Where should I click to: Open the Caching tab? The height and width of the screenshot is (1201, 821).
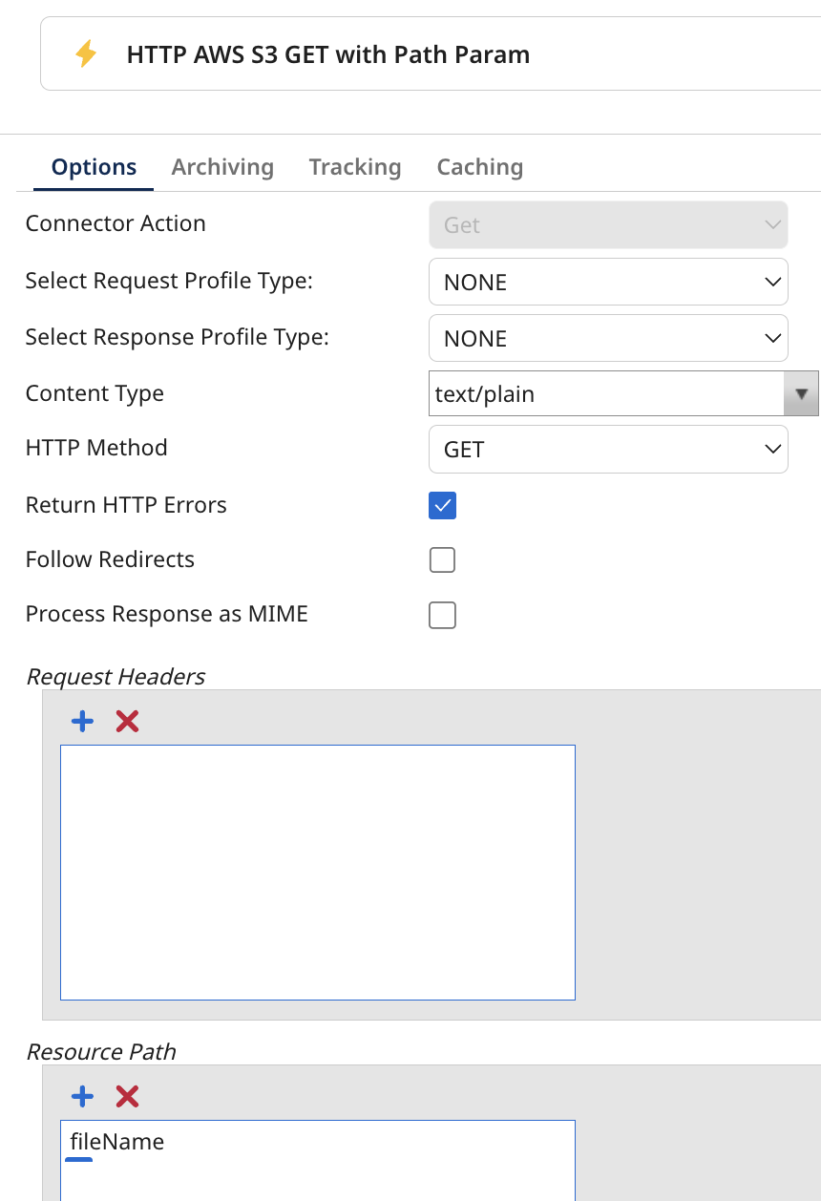click(x=479, y=166)
